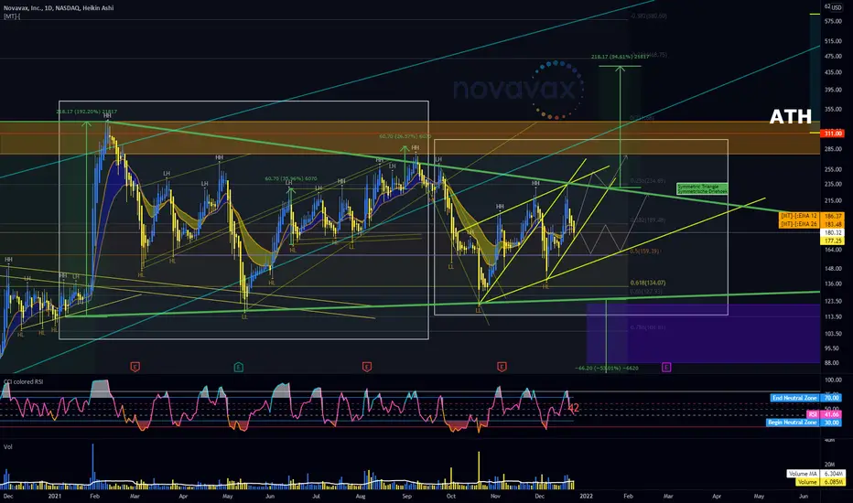The image size is (853, 503).
Task: Click 88.00 on the price scale
Action: 833,362
